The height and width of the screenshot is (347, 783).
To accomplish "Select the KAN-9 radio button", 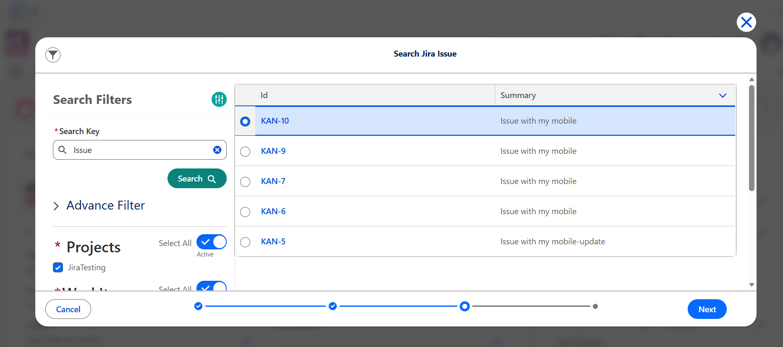I will [x=245, y=151].
